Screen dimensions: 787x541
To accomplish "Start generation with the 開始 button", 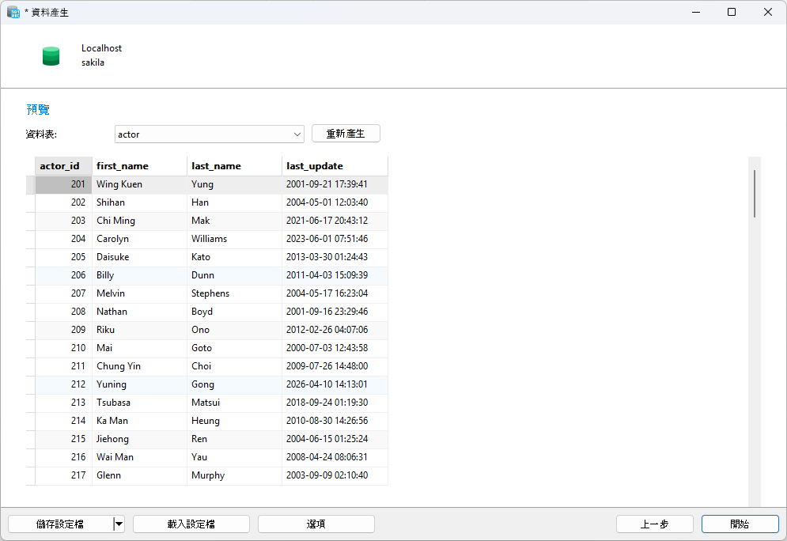I will [x=740, y=524].
